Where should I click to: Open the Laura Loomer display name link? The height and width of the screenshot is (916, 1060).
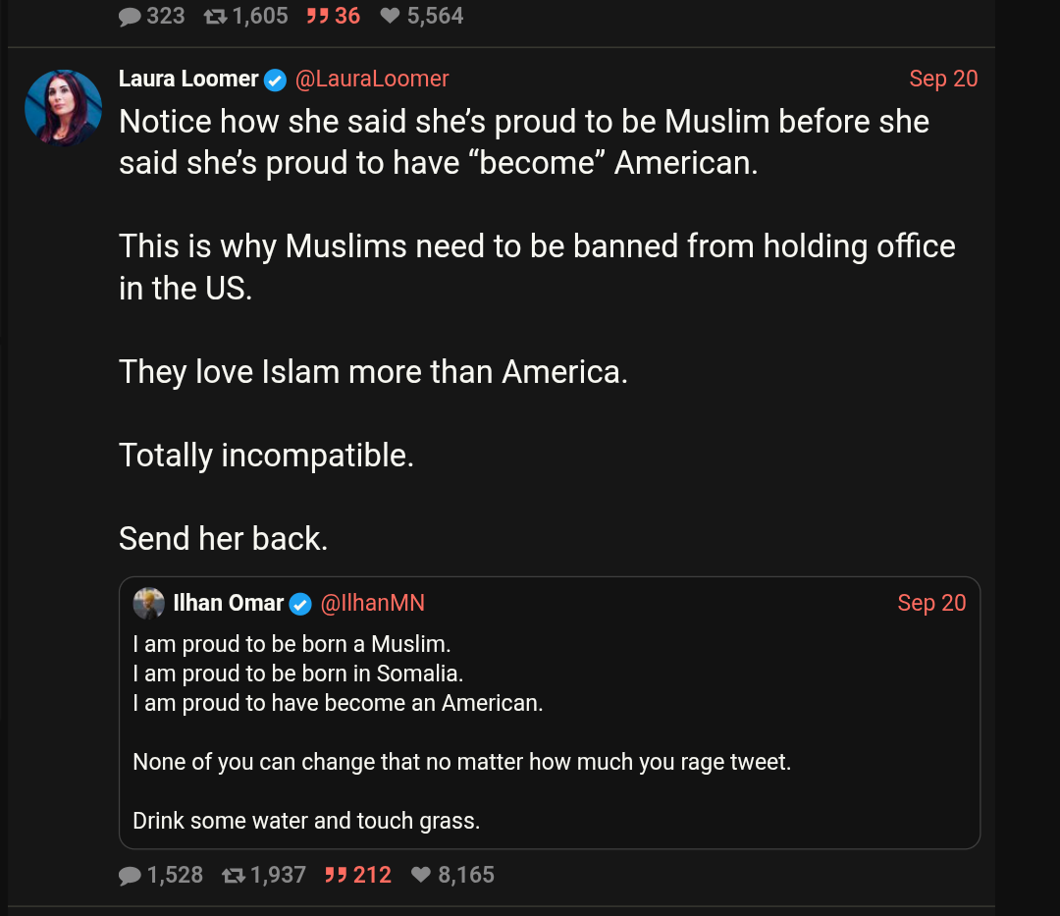(x=188, y=79)
